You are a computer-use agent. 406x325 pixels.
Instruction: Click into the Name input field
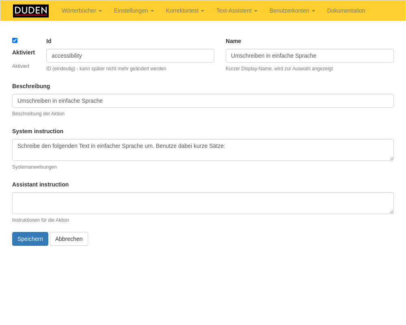coord(309,56)
